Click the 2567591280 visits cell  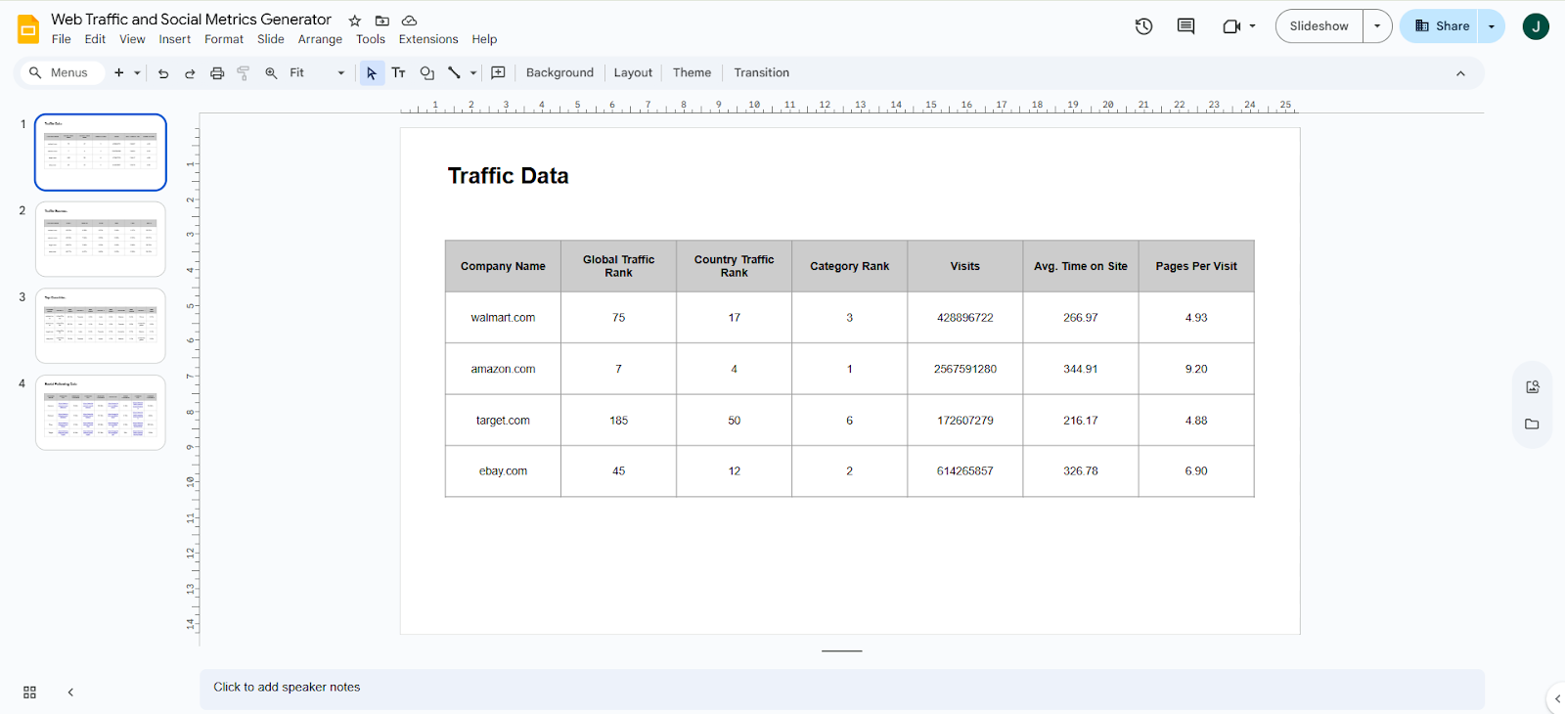pyautogui.click(x=965, y=370)
